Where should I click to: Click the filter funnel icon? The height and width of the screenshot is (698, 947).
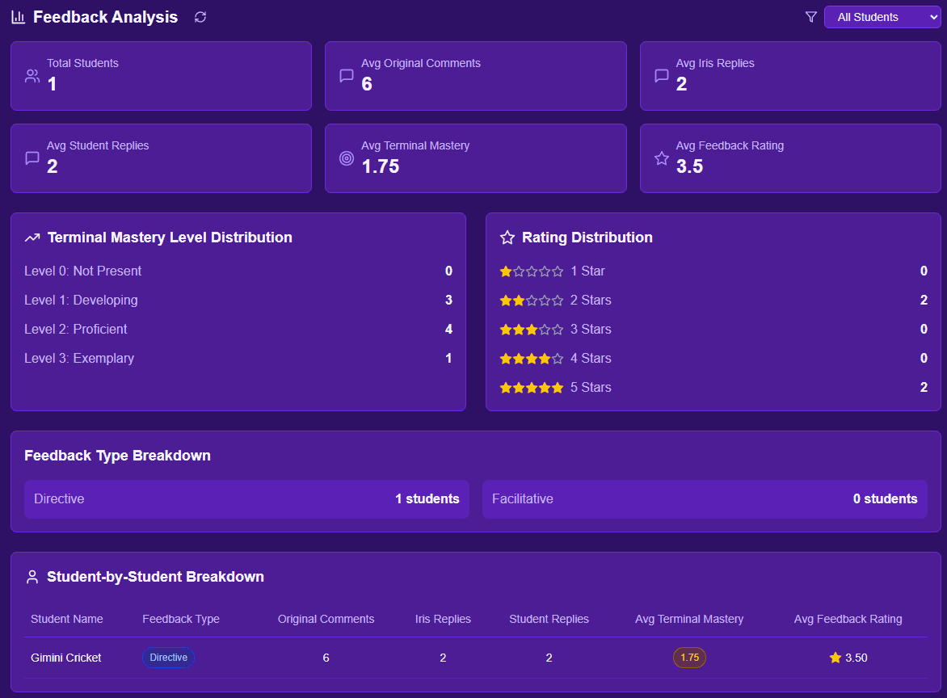tap(811, 17)
